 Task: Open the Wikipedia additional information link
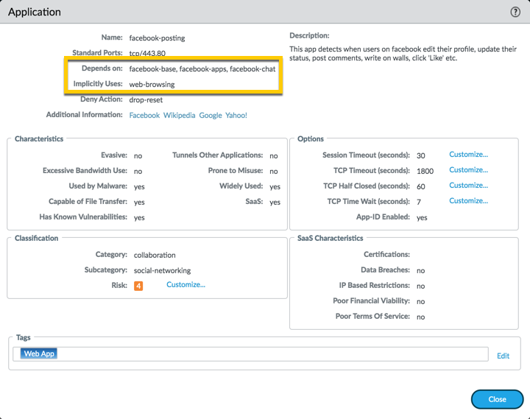179,116
